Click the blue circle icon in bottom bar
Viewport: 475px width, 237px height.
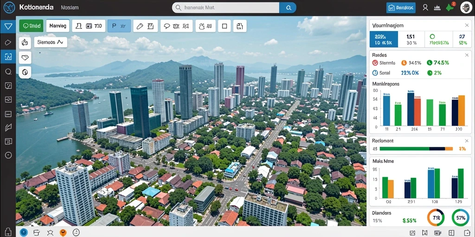24,232
